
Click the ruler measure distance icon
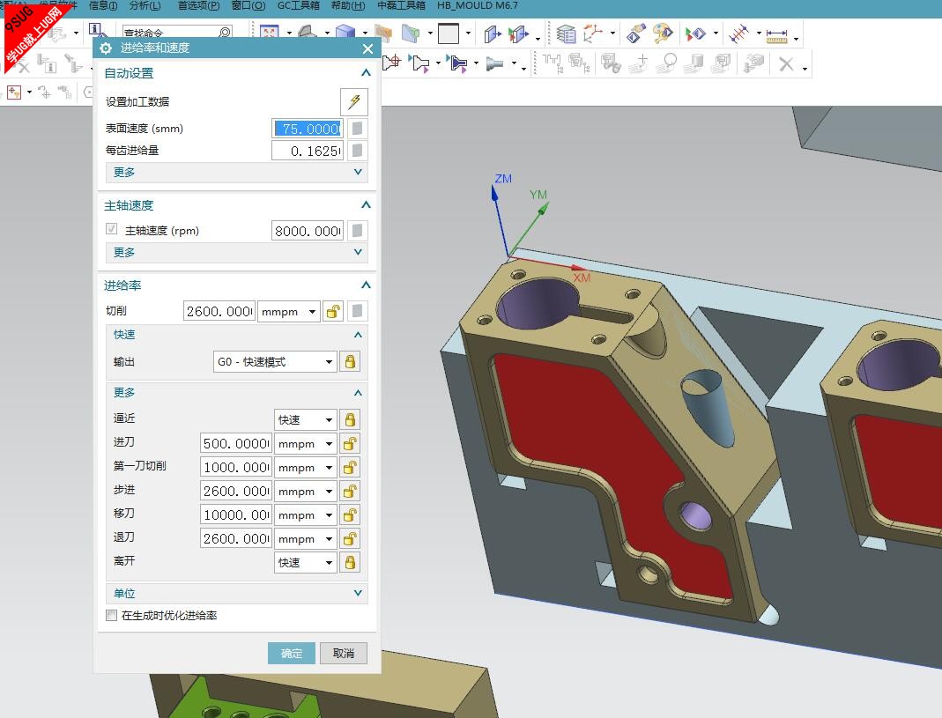click(x=777, y=35)
